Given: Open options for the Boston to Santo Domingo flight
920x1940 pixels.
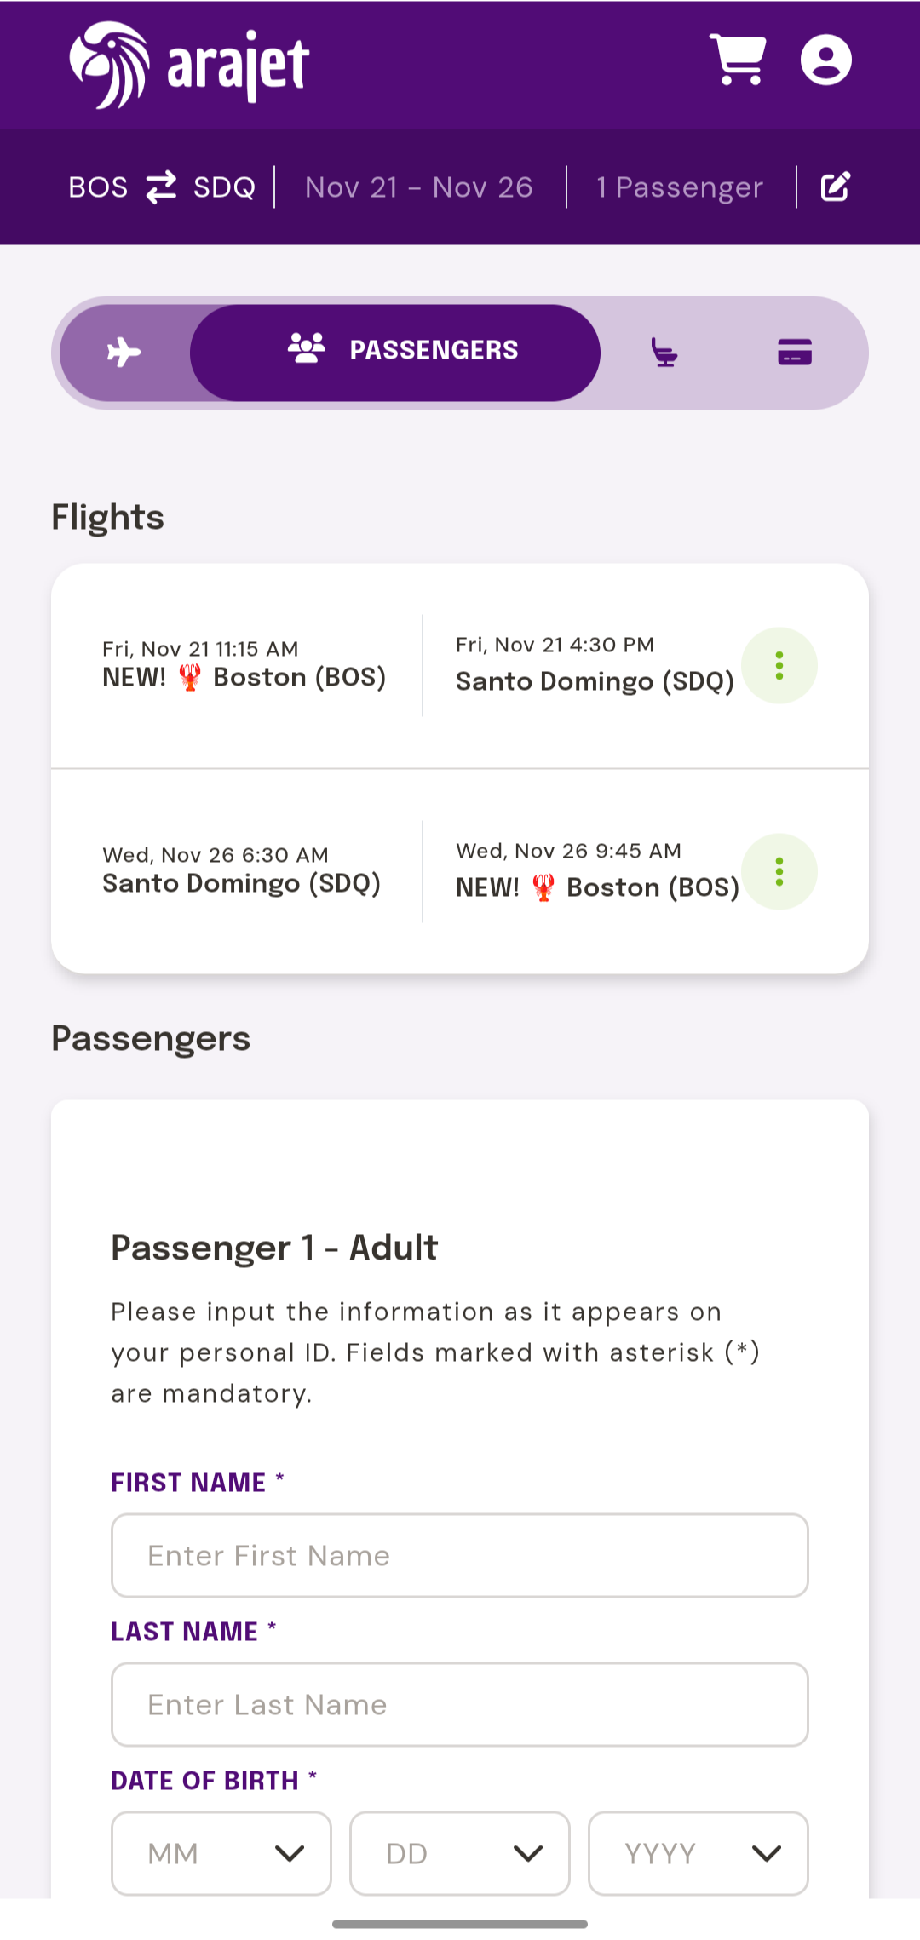Looking at the screenshot, I should (x=779, y=665).
